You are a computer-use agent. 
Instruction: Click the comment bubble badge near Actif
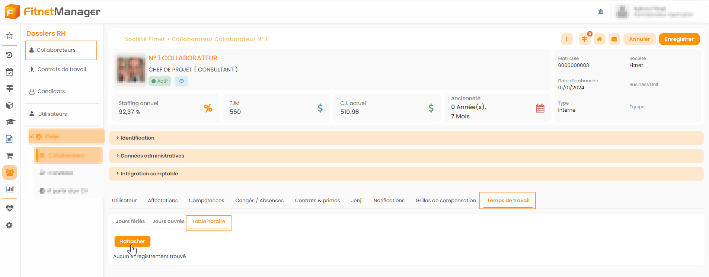(181, 81)
